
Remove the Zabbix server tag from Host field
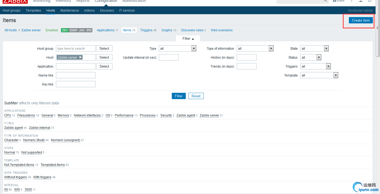[x=80, y=57]
